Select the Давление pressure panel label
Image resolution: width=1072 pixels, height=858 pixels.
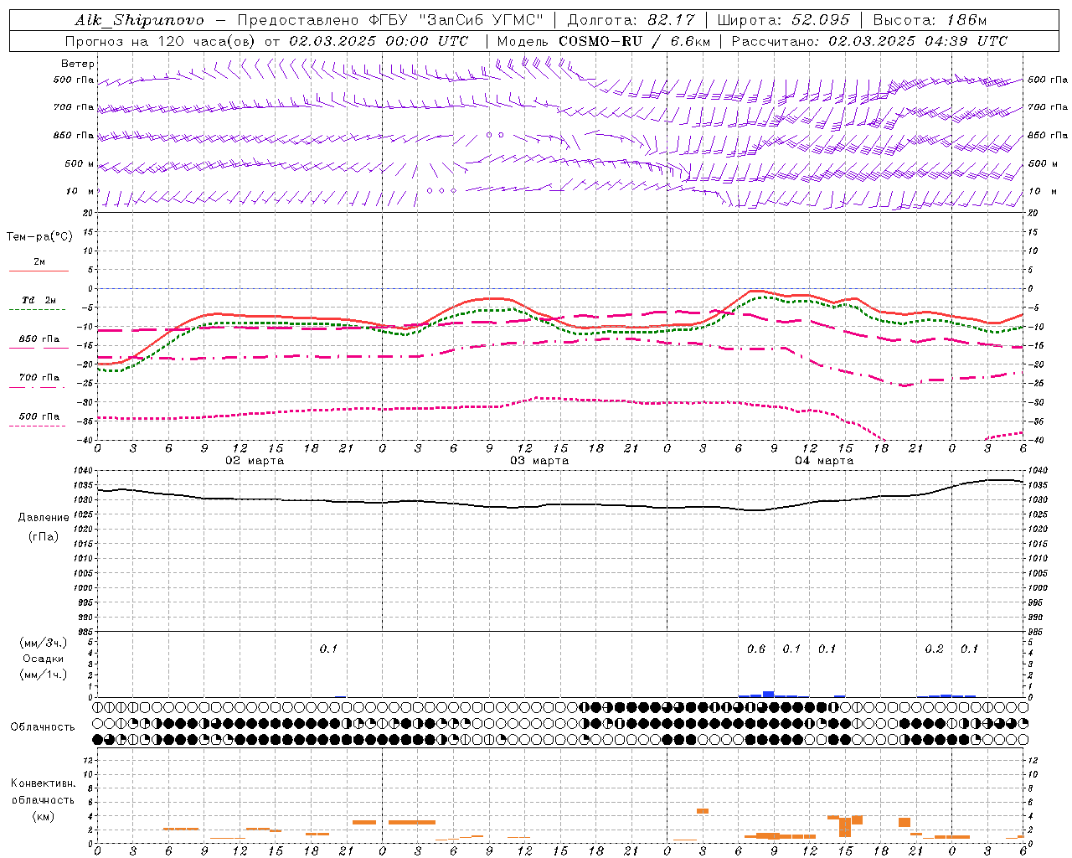(x=44, y=518)
